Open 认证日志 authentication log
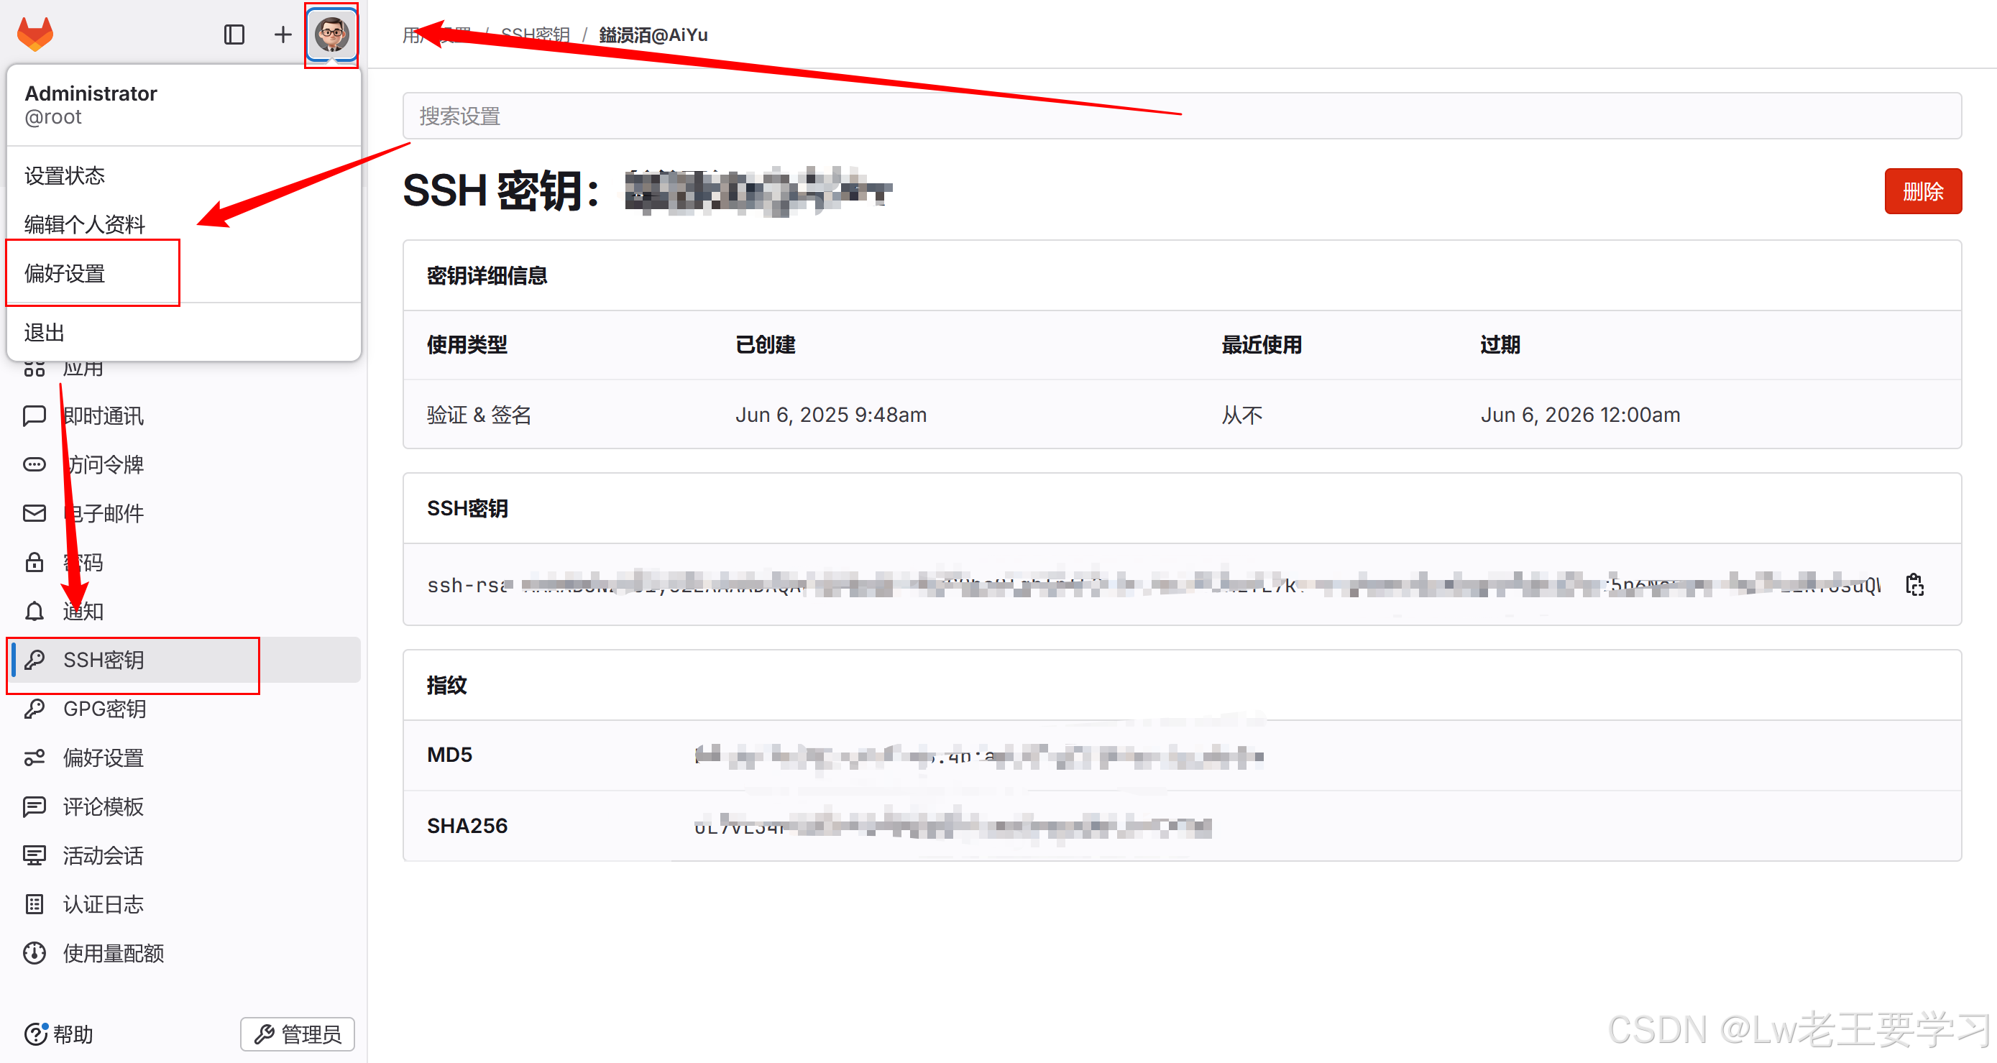Image resolution: width=1997 pixels, height=1063 pixels. pyautogui.click(x=103, y=904)
